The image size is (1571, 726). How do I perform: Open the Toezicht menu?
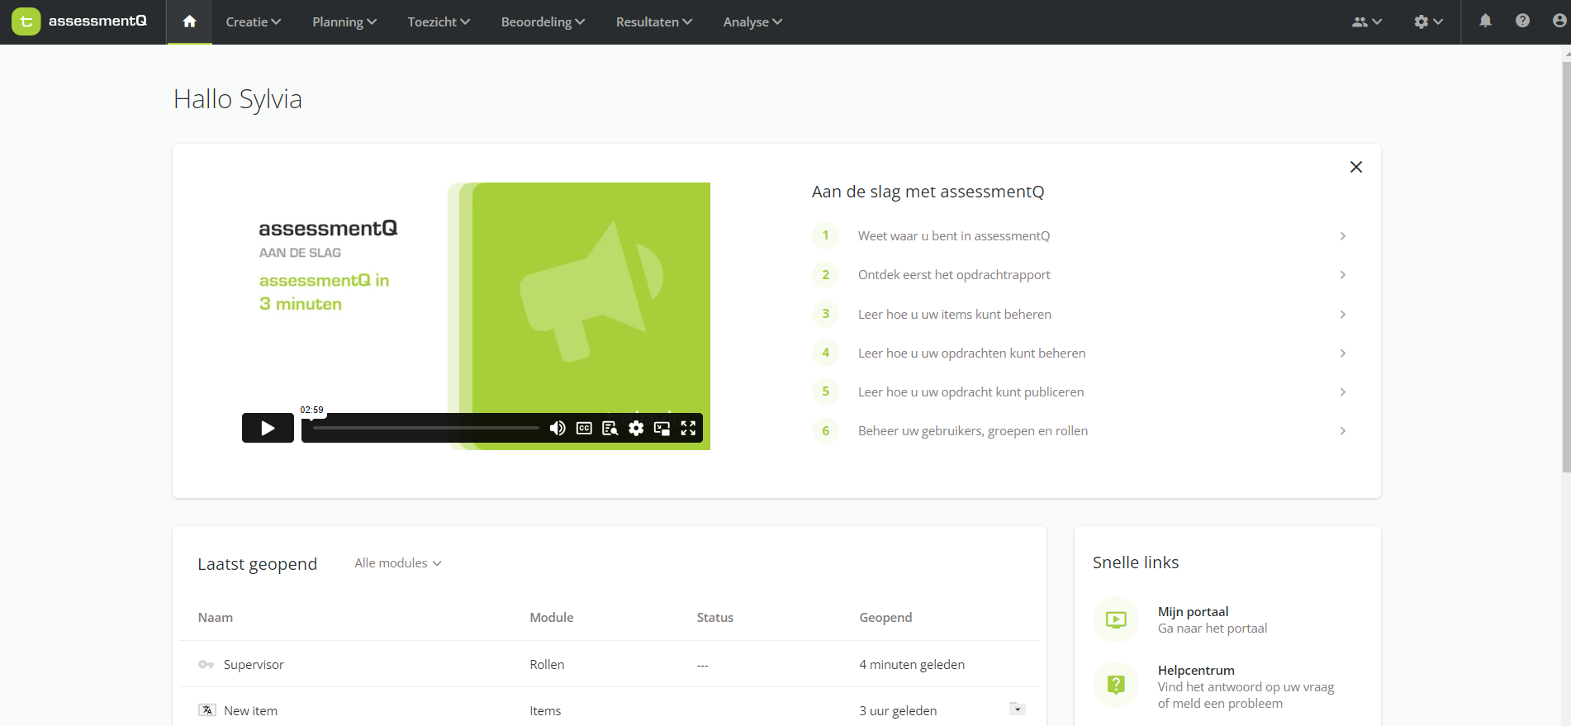tap(439, 22)
